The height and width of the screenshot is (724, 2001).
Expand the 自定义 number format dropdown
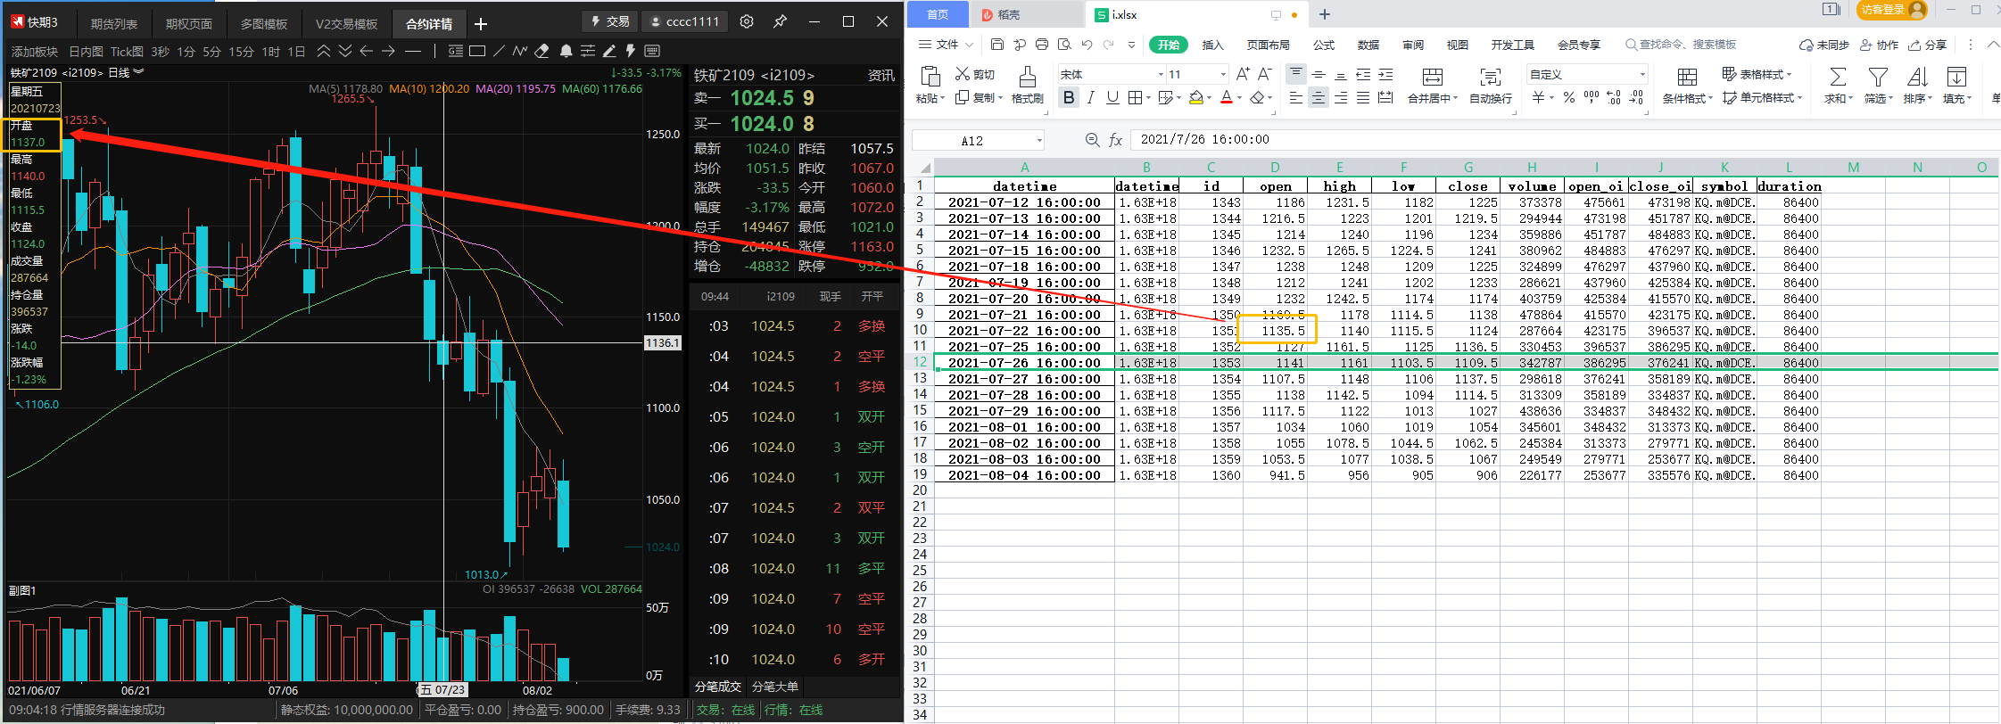pos(1641,75)
